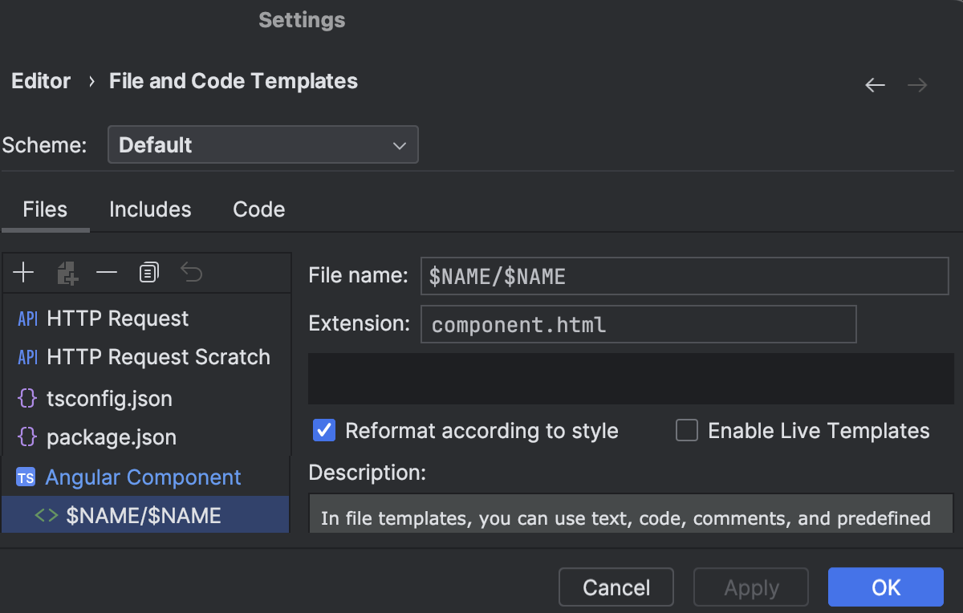Enable Live Templates checkbox
The width and height of the screenshot is (963, 613).
point(686,431)
